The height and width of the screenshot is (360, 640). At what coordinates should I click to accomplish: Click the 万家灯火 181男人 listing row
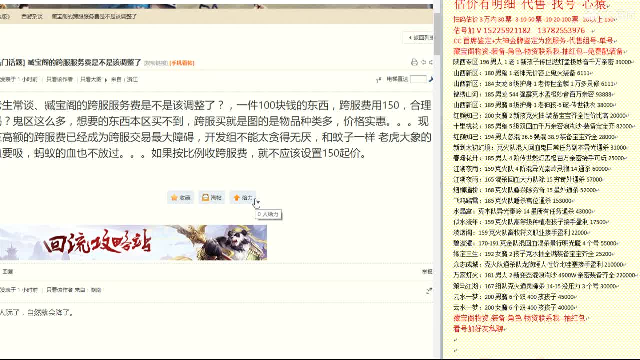[x=544, y=275]
